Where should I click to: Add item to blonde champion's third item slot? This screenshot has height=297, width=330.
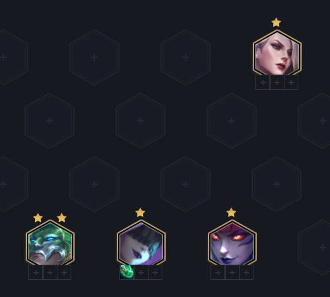pyautogui.click(x=291, y=82)
